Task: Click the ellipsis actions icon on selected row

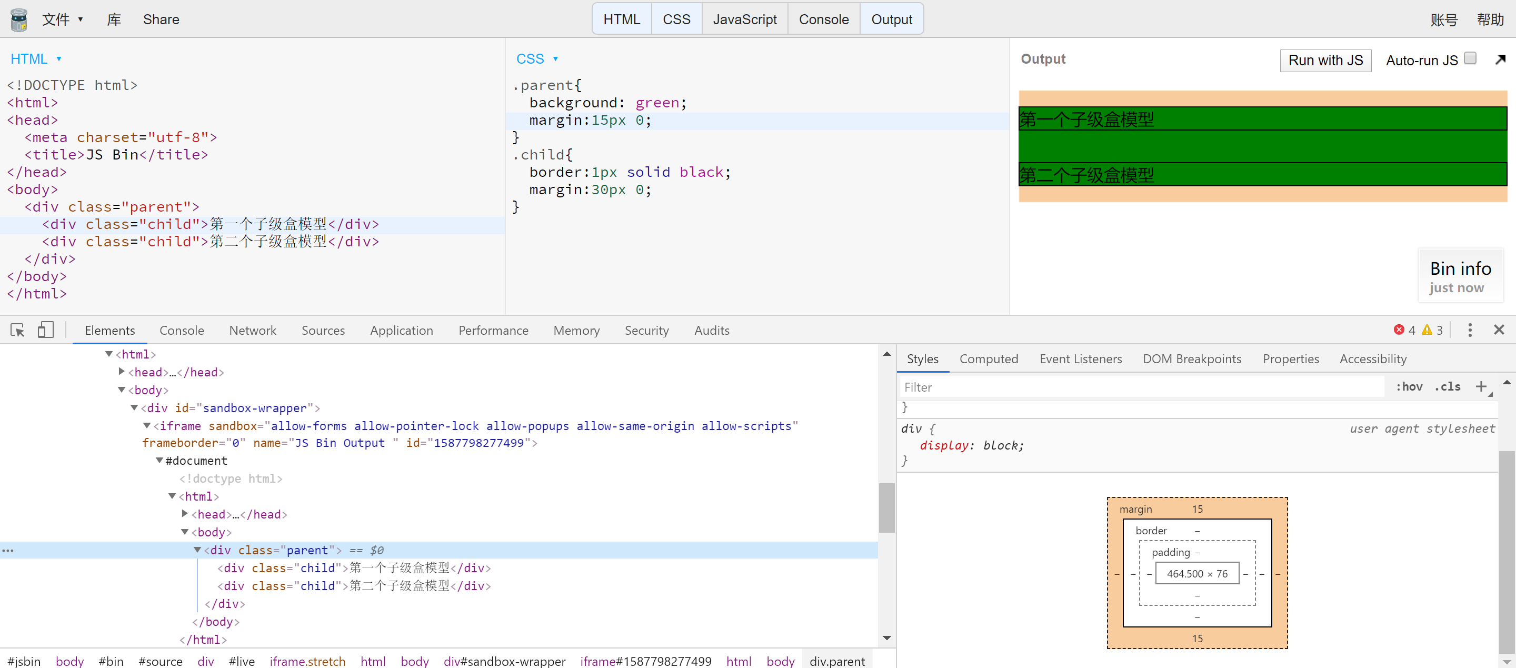Action: click(8, 550)
